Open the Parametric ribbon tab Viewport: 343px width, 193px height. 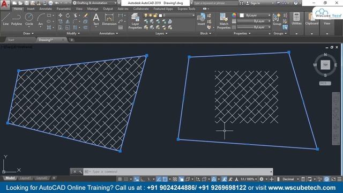(x=64, y=9)
